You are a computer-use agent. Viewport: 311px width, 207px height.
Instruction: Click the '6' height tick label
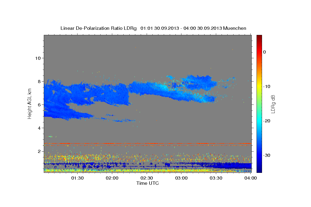39,105
